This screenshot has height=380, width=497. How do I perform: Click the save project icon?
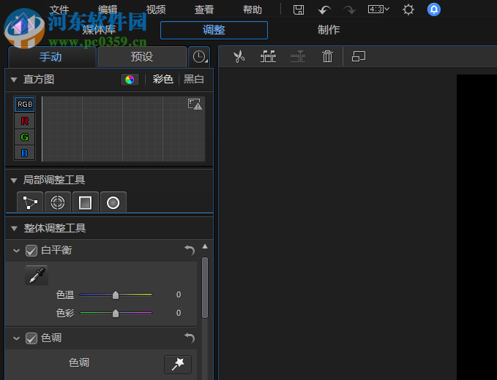point(298,9)
